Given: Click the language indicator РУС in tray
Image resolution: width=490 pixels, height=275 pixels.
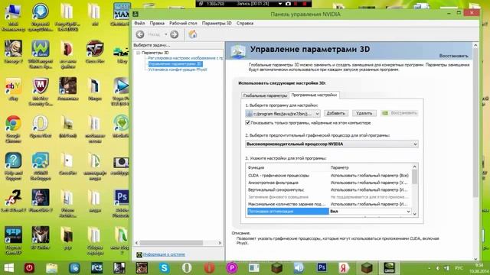Looking at the screenshot, I should [x=459, y=268].
